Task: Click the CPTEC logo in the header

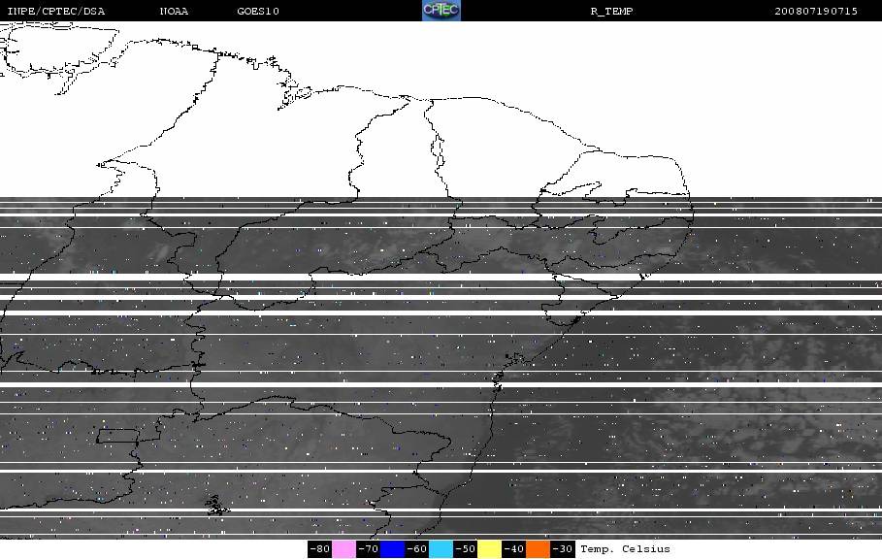Action: (x=441, y=11)
